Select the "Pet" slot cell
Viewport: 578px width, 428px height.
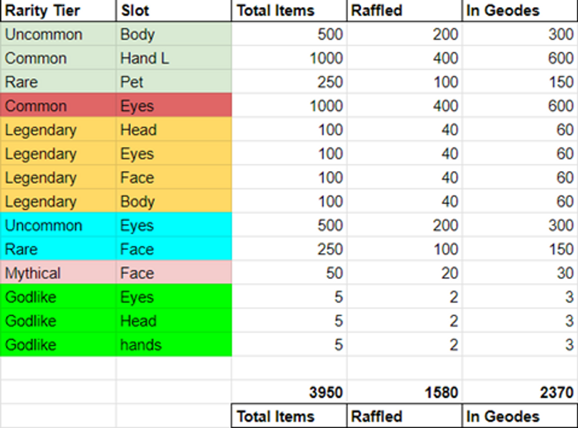[x=173, y=82]
